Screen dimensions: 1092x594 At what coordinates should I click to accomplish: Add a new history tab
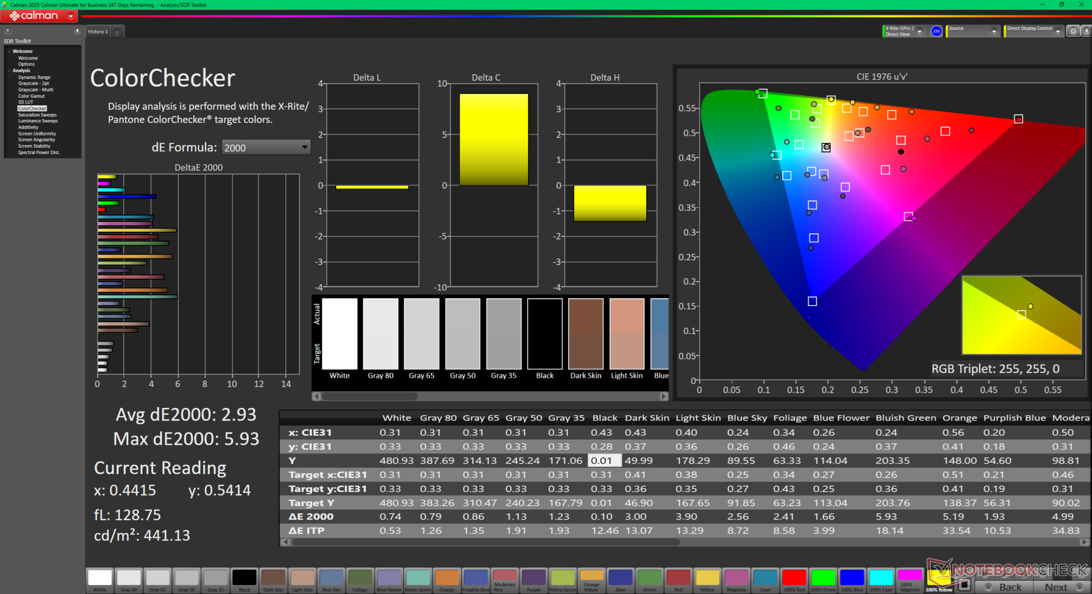point(117,32)
